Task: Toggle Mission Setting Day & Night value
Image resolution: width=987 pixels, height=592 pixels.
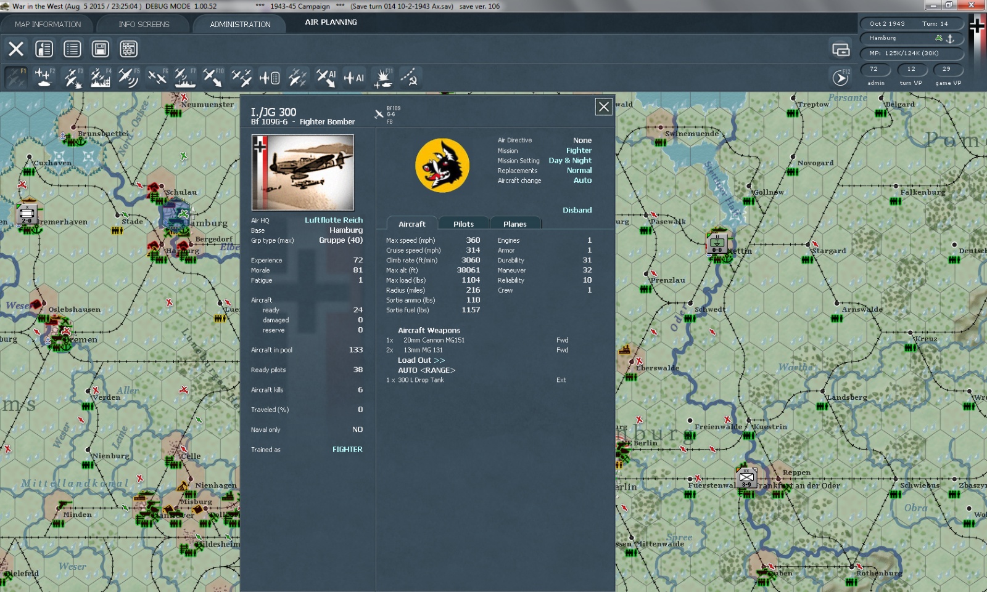Action: pyautogui.click(x=569, y=161)
